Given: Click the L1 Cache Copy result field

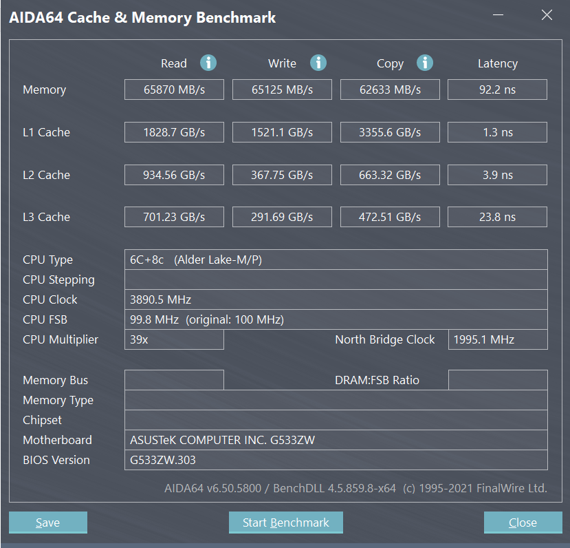Looking at the screenshot, I should tap(390, 132).
